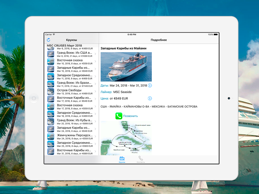Image resolution: width=259 pixels, height=194 pixels.
Task: Select Гранд Вояж: Из Кубы cruise
Action: 71,122
